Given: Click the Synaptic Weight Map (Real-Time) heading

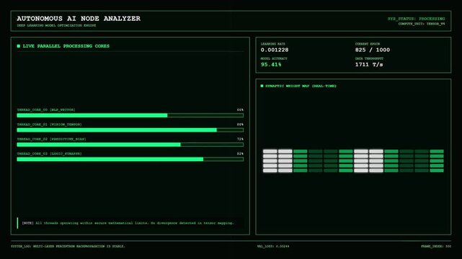Looking at the screenshot, I should (301, 86).
